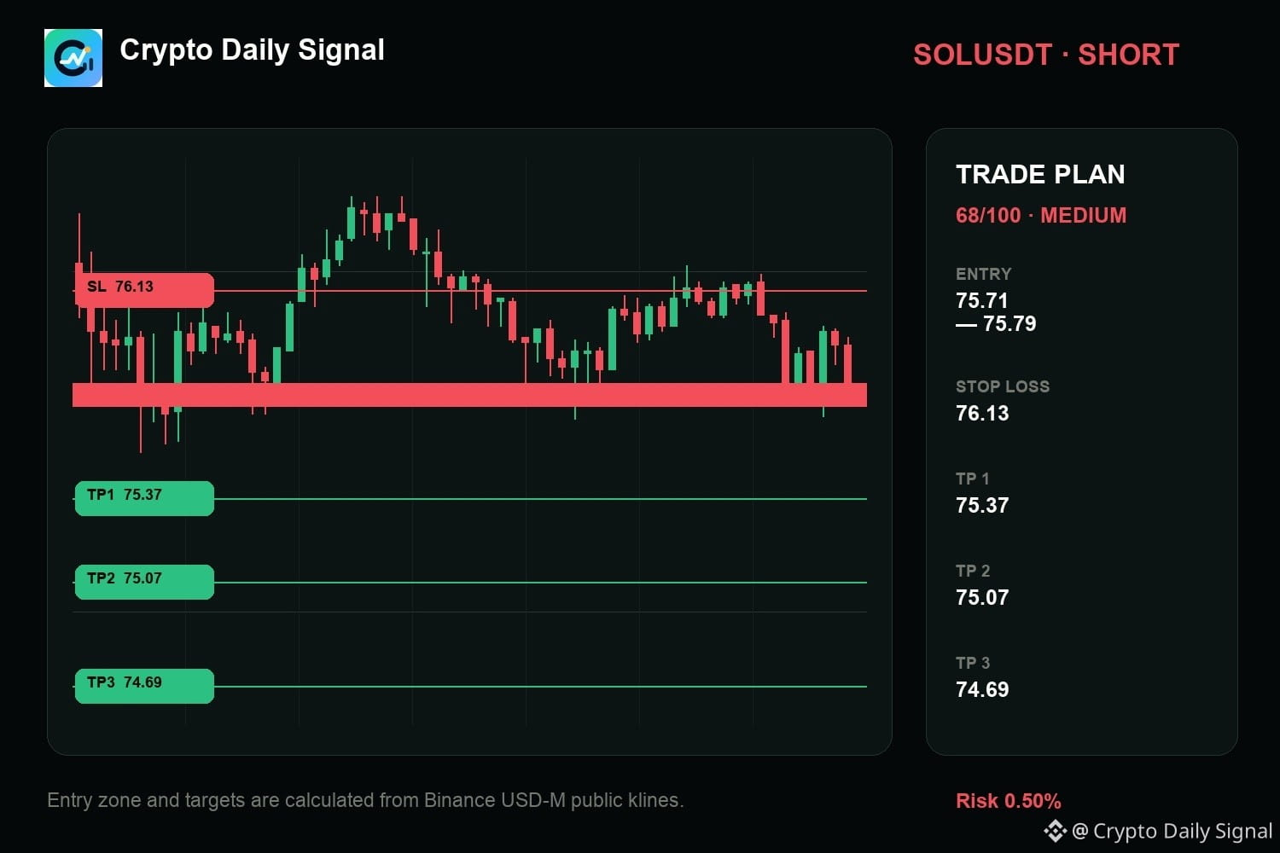
Task: Click the TRADE PLAN heading
Action: click(1040, 174)
